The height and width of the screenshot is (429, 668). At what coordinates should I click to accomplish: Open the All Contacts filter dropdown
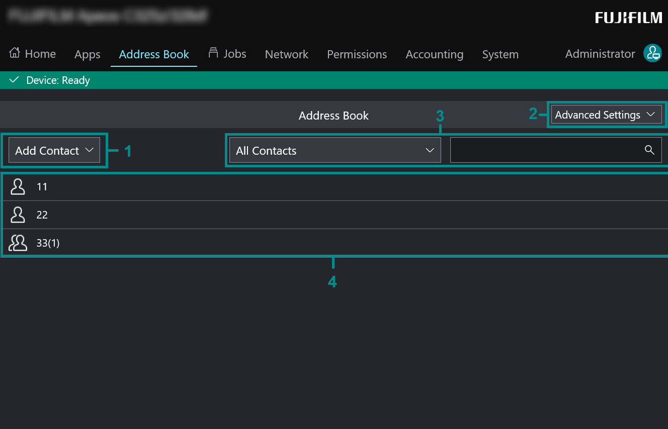click(334, 150)
